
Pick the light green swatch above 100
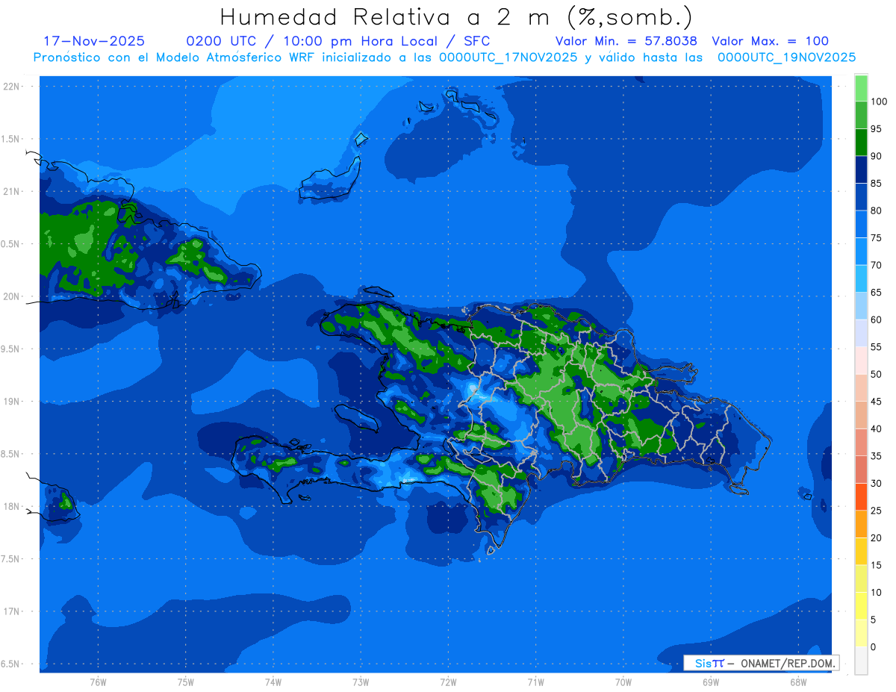(861, 88)
